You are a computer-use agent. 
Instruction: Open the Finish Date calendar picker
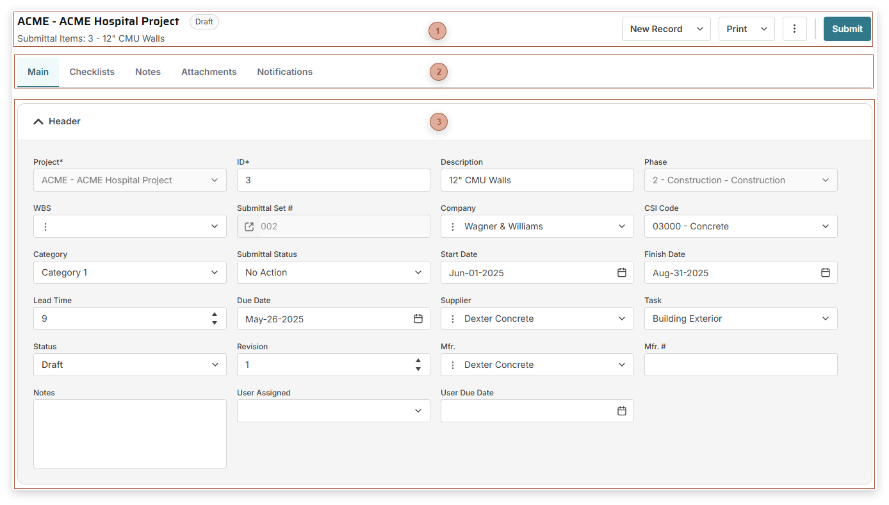(x=825, y=272)
